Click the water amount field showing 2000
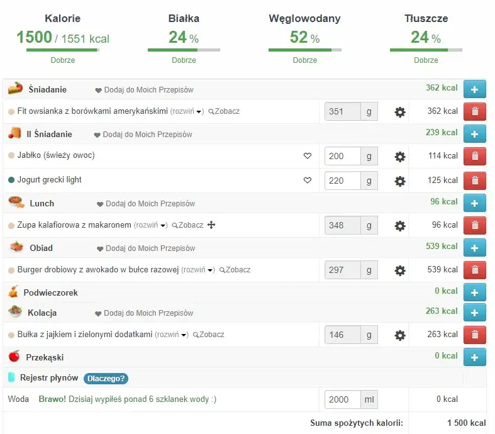495x434 pixels. click(x=342, y=399)
